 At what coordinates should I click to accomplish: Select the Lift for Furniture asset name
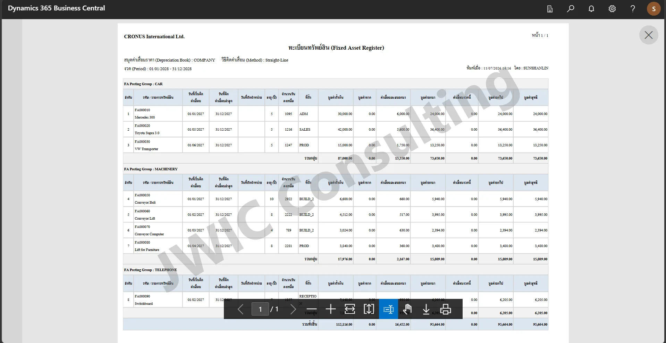pos(147,250)
